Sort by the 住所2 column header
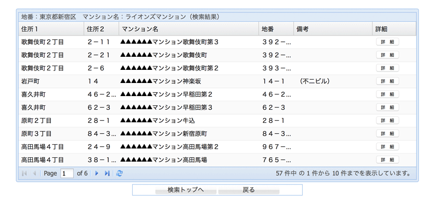Image resolution: width=437 pixels, height=202 pixels. [102, 29]
